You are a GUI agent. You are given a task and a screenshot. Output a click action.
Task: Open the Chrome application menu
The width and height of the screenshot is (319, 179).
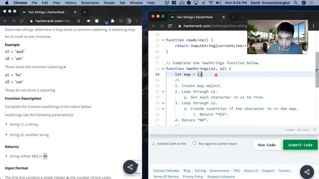coord(20,2)
